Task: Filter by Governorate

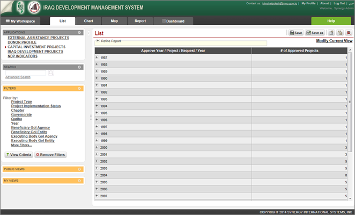Action: 21,114
